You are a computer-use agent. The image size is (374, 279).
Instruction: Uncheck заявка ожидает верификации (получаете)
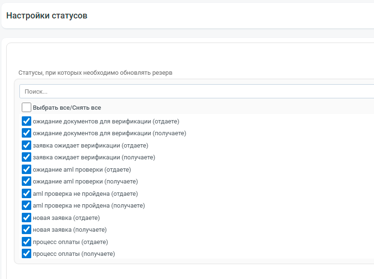pos(26,157)
